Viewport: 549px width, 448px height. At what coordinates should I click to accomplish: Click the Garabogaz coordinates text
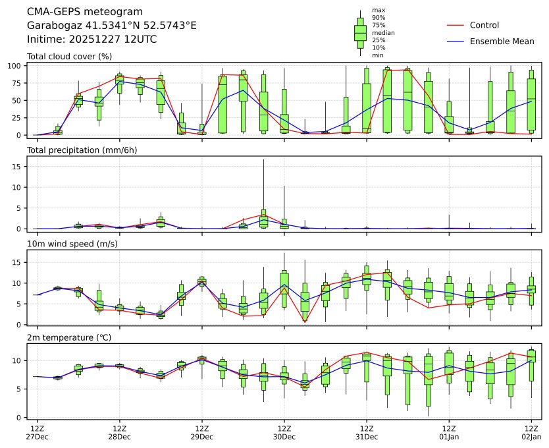click(x=111, y=26)
